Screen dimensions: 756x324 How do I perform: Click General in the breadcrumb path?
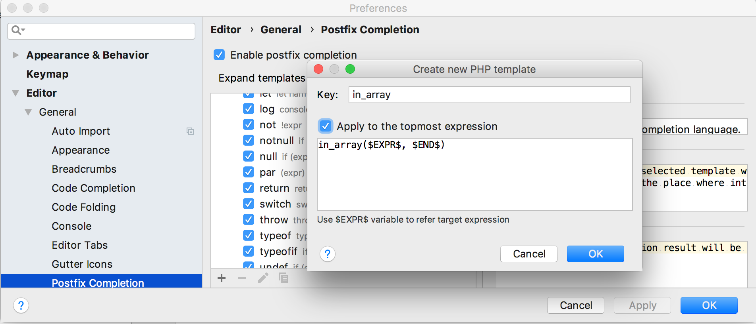tap(281, 30)
